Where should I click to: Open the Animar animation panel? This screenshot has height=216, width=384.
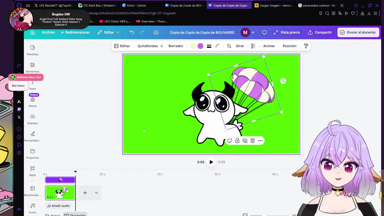point(269,46)
